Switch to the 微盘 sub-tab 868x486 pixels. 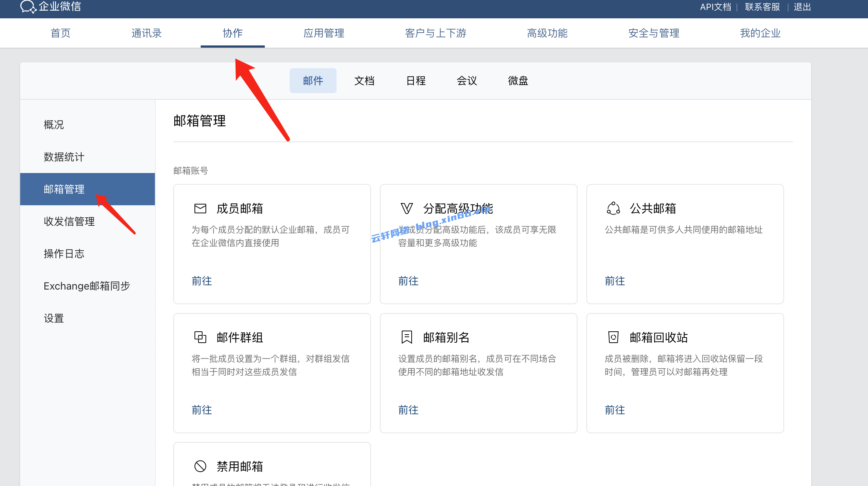(518, 81)
